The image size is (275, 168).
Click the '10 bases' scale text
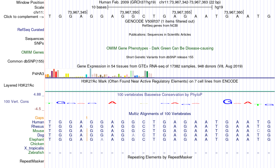point(99,7)
